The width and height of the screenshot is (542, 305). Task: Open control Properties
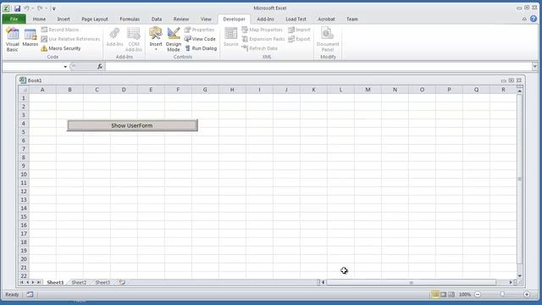point(200,30)
